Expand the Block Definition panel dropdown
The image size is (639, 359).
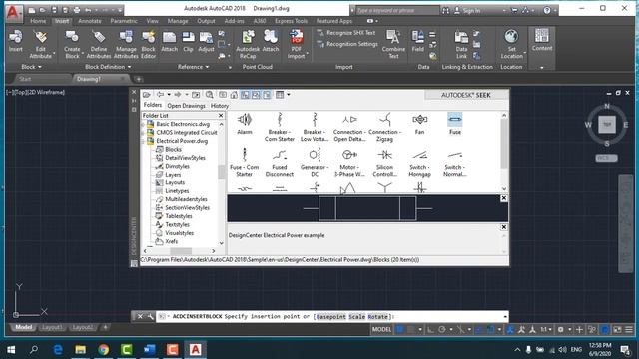coord(108,67)
